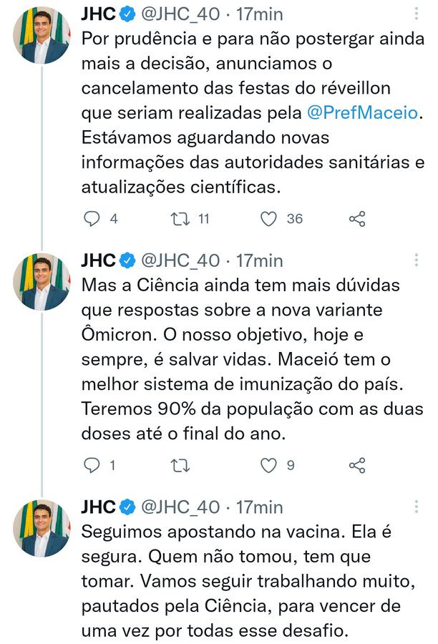Like the tweet with 9 likes
The image size is (438, 644).
coord(268,466)
